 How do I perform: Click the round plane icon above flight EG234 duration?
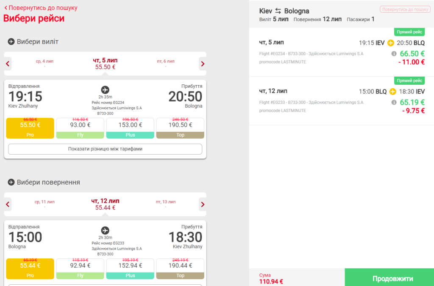tap(105, 90)
